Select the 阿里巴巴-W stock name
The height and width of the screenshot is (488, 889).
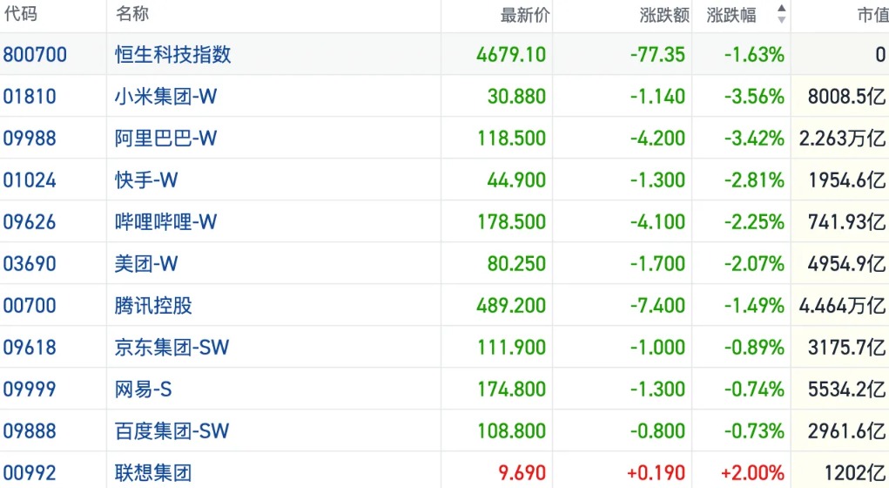pyautogui.click(x=165, y=138)
